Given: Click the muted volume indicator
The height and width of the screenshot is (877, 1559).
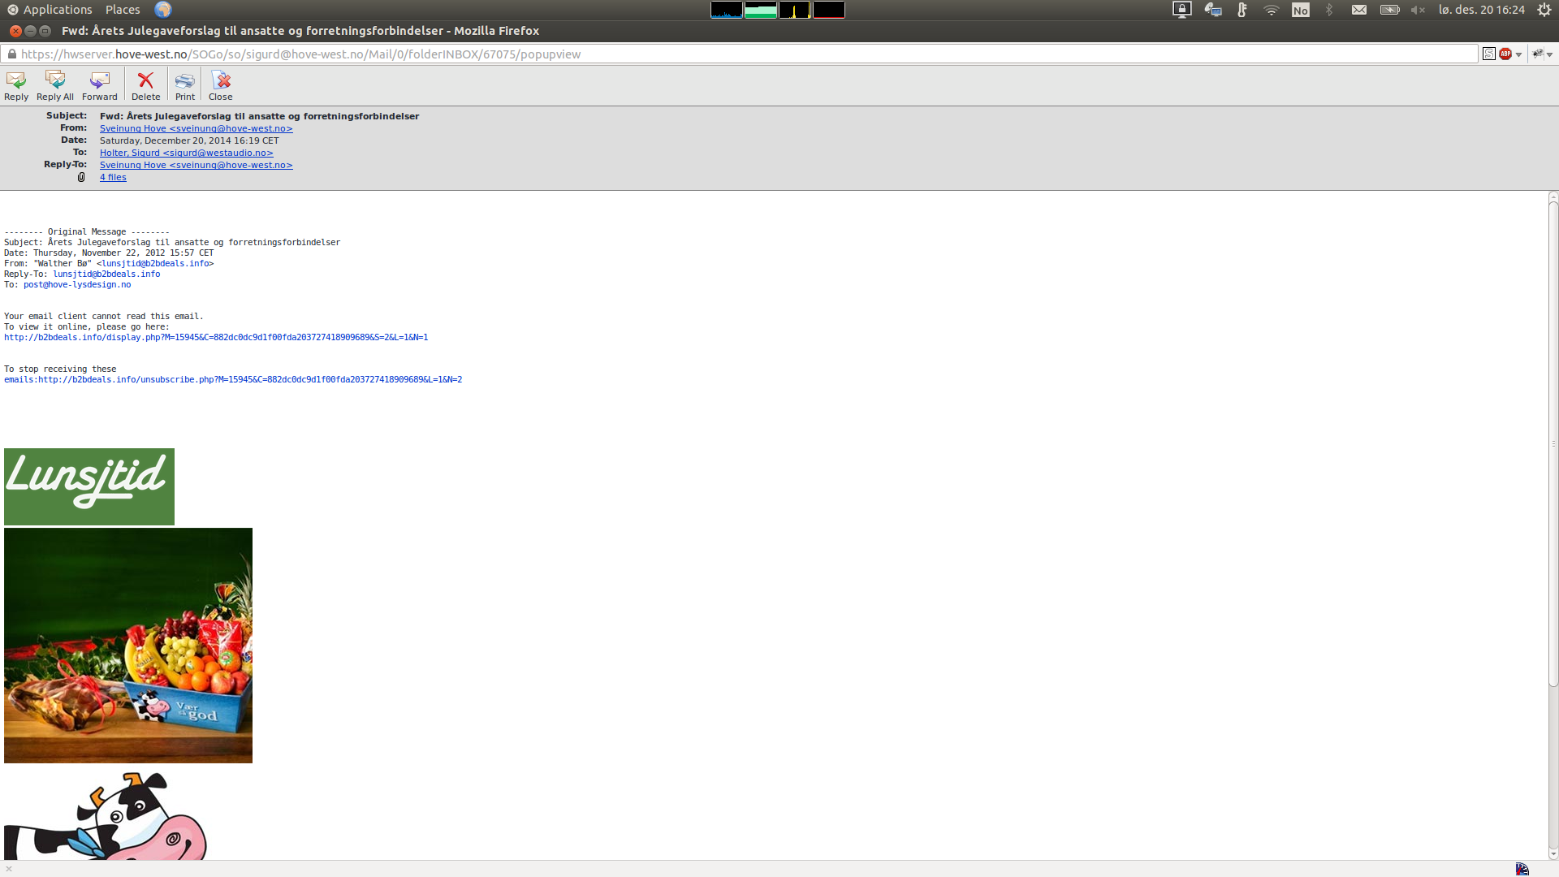Looking at the screenshot, I should click(1418, 10).
